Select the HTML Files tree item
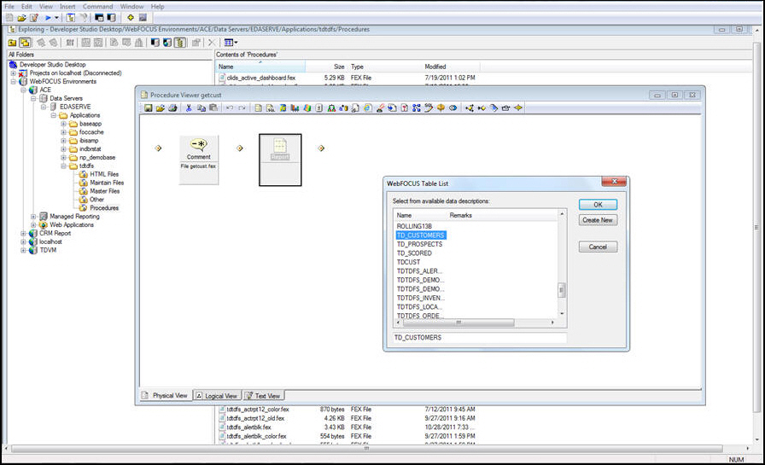This screenshot has width=765, height=465. click(x=104, y=174)
